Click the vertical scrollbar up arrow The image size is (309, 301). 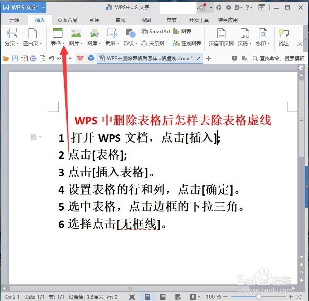click(x=301, y=75)
